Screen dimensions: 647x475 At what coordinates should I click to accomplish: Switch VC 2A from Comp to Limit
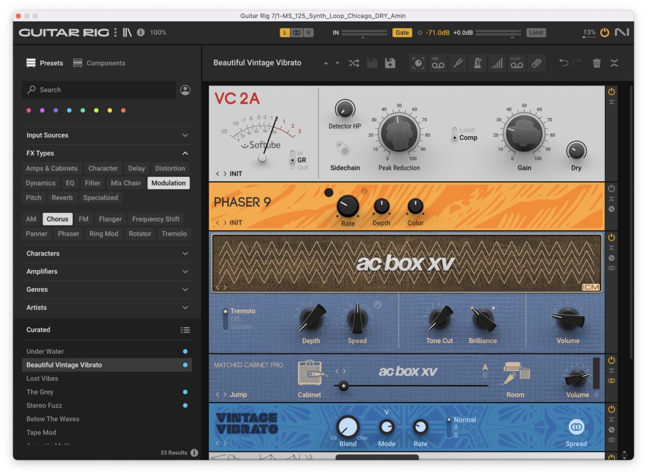455,130
